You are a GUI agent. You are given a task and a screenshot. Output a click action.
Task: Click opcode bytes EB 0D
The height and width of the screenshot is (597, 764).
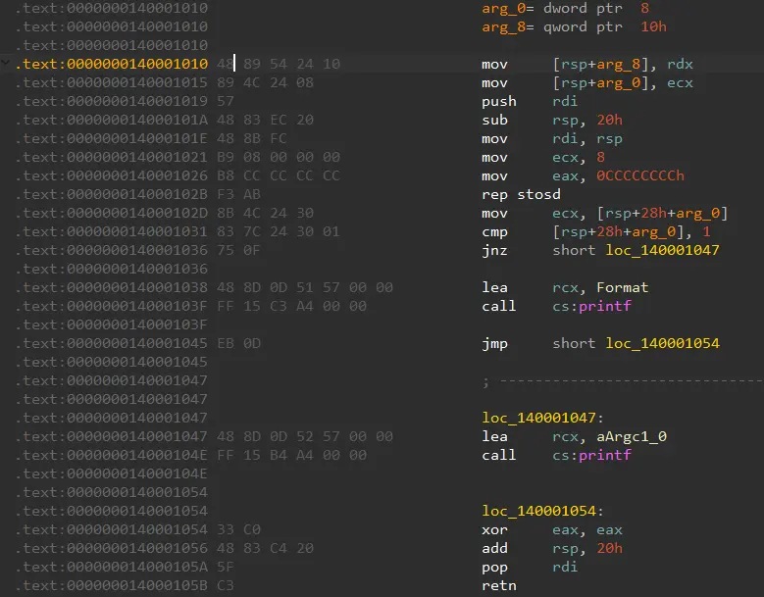pos(238,343)
